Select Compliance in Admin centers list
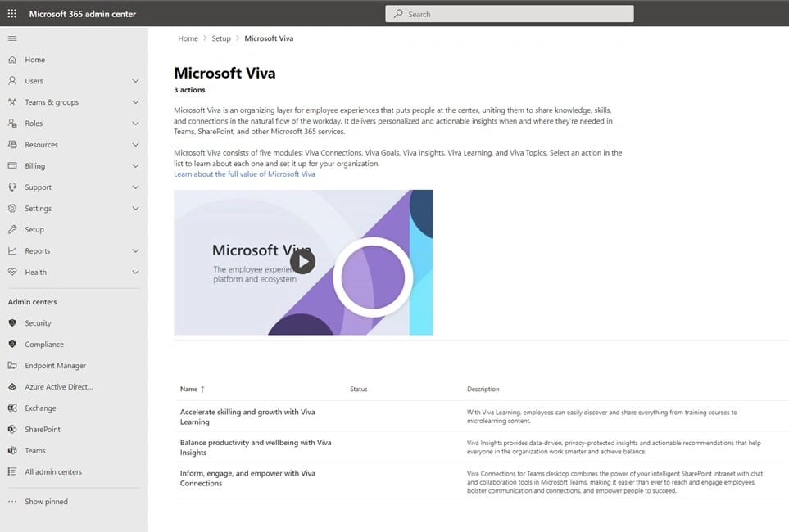This screenshot has height=532, width=789. (44, 345)
